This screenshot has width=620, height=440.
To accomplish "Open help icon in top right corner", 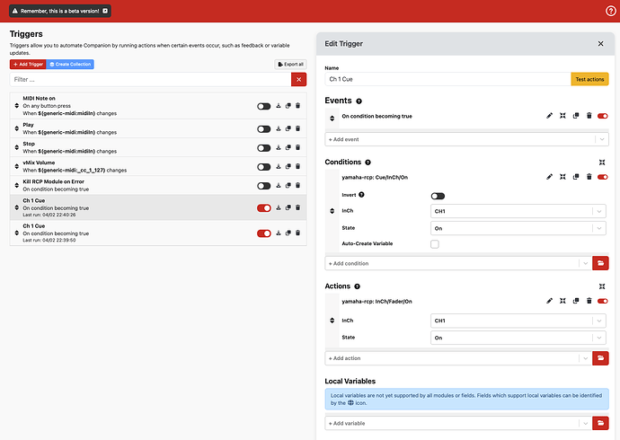I will 611,11.
